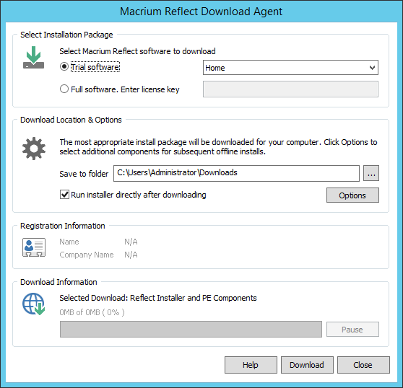Select the Trial software radio button
The height and width of the screenshot is (388, 403).
[64, 67]
